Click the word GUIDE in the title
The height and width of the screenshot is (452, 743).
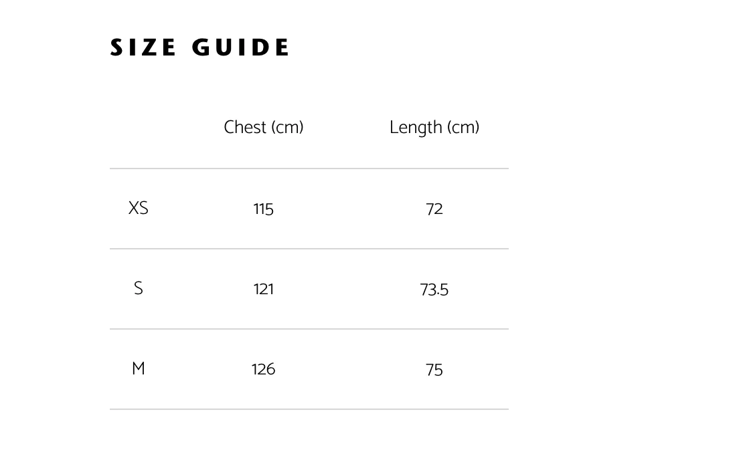coord(241,47)
